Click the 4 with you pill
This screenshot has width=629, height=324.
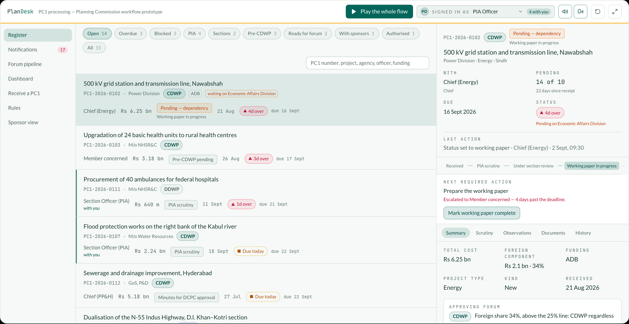(538, 12)
